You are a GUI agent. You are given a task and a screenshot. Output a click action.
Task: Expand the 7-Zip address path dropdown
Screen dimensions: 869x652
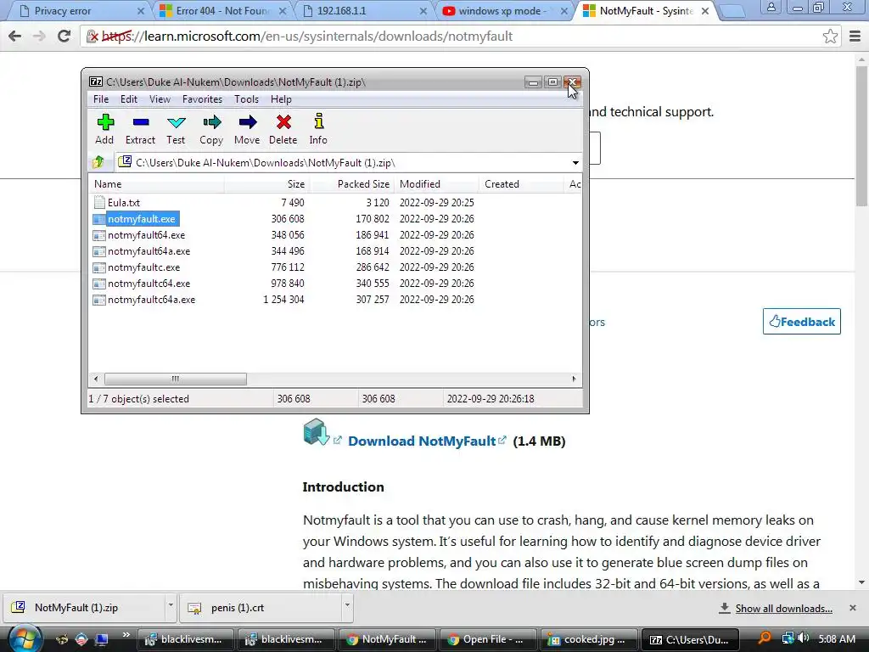tap(575, 162)
